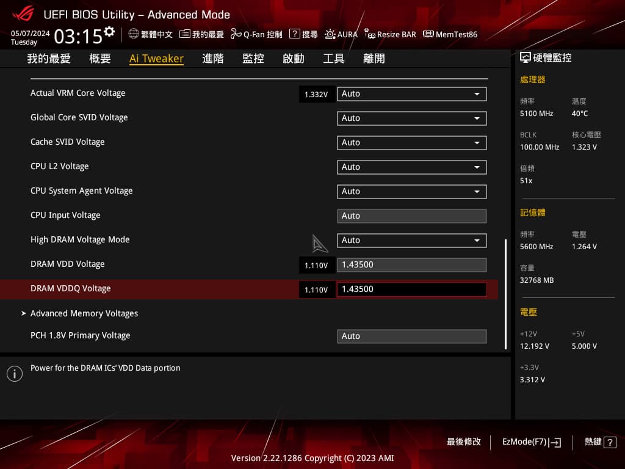625x469 pixels.
Task: Click the ROG logo icon
Action: [x=23, y=14]
